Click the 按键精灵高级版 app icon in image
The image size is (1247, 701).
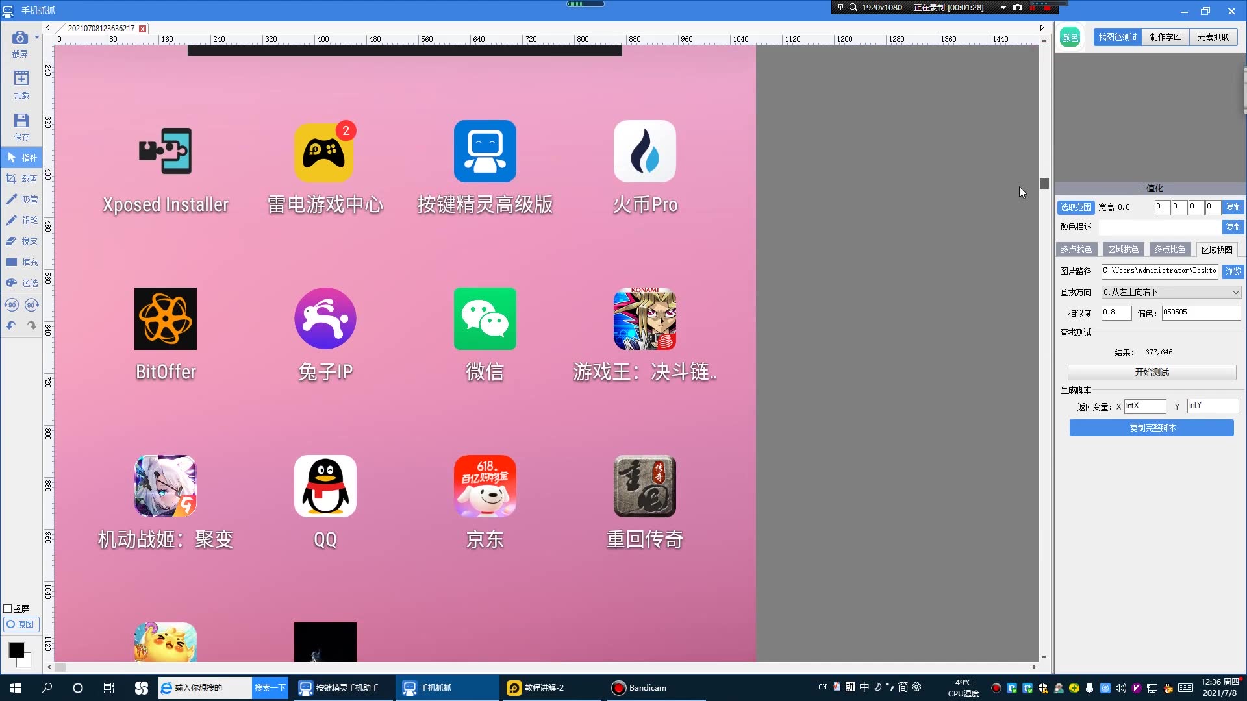pyautogui.click(x=485, y=151)
